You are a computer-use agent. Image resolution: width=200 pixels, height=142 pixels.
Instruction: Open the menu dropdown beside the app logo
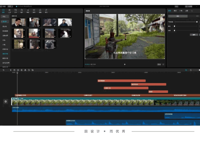(10, 6)
